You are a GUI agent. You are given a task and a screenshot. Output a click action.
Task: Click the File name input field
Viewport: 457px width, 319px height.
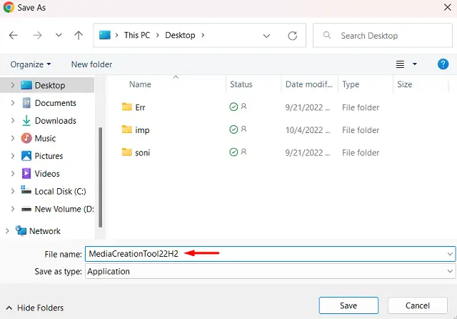pyautogui.click(x=270, y=254)
